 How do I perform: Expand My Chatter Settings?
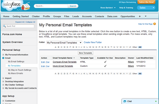[x=3, y=85]
